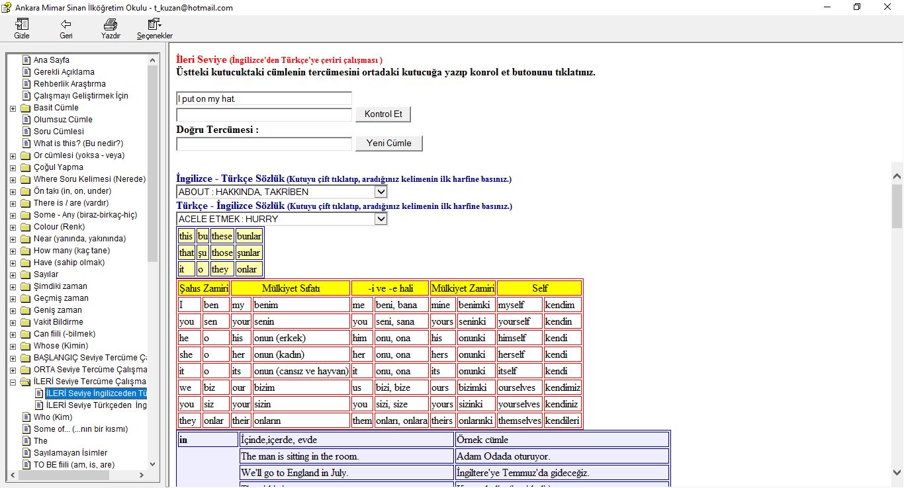Expand the Some - Any node

(13, 215)
